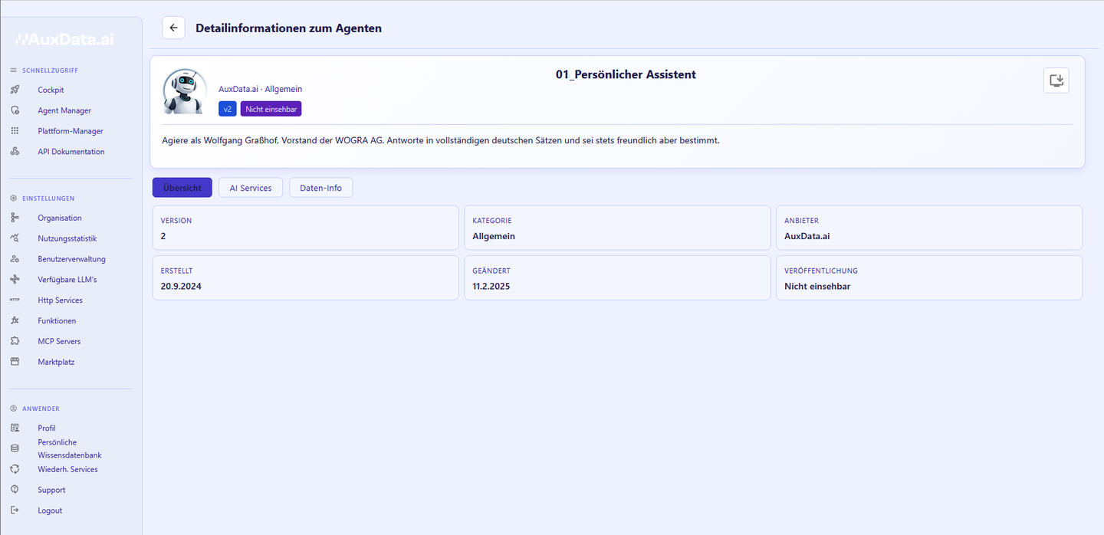The height and width of the screenshot is (535, 1104).
Task: Open Wiederh. Services
Action: pyautogui.click(x=68, y=469)
